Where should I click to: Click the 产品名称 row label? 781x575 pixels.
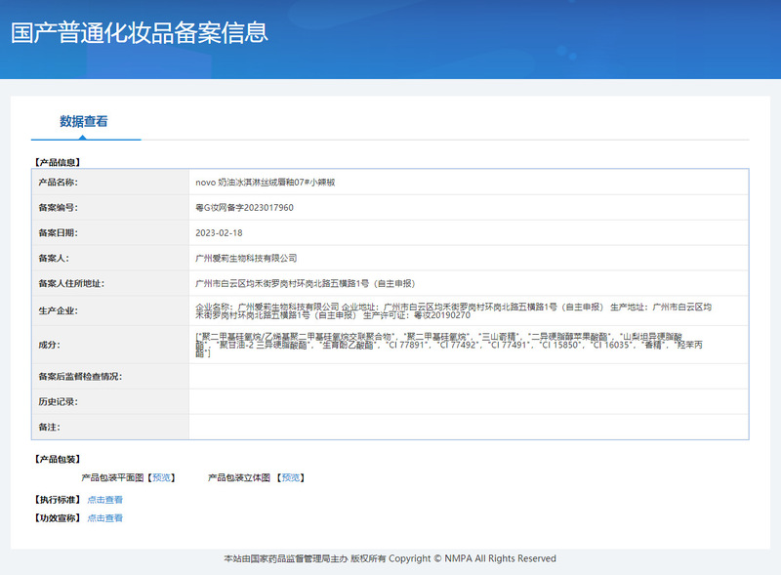coord(58,183)
